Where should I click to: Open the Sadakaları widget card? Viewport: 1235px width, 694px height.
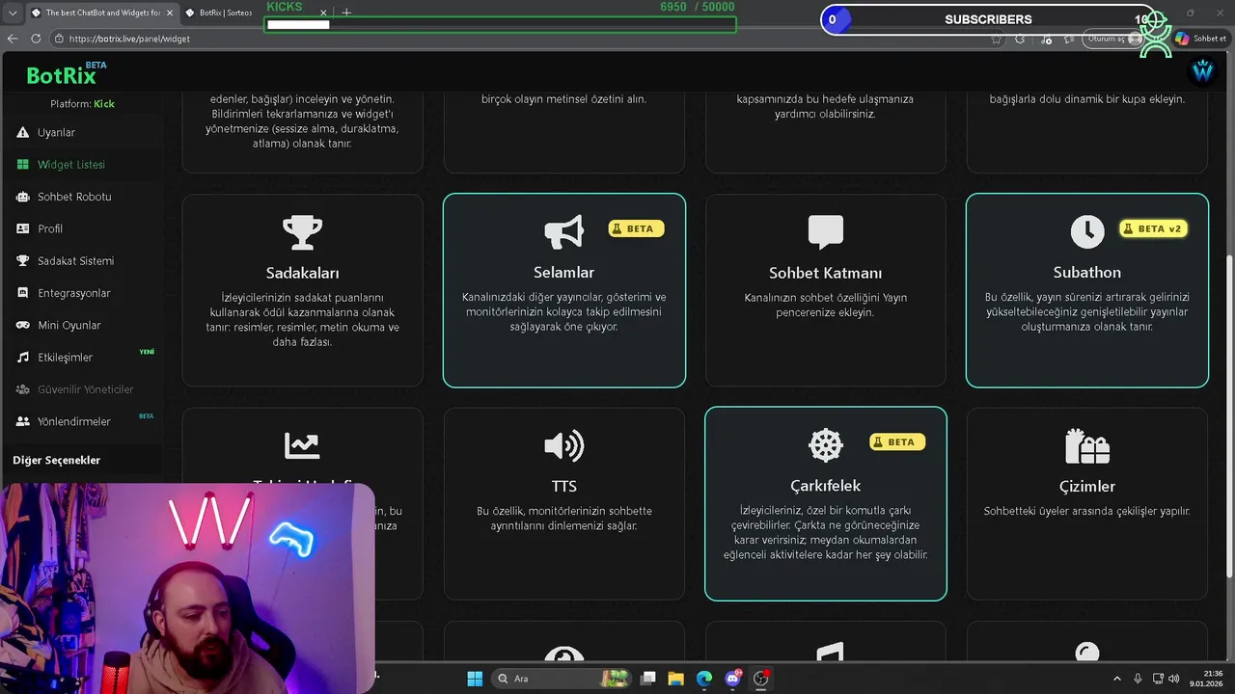(x=302, y=290)
